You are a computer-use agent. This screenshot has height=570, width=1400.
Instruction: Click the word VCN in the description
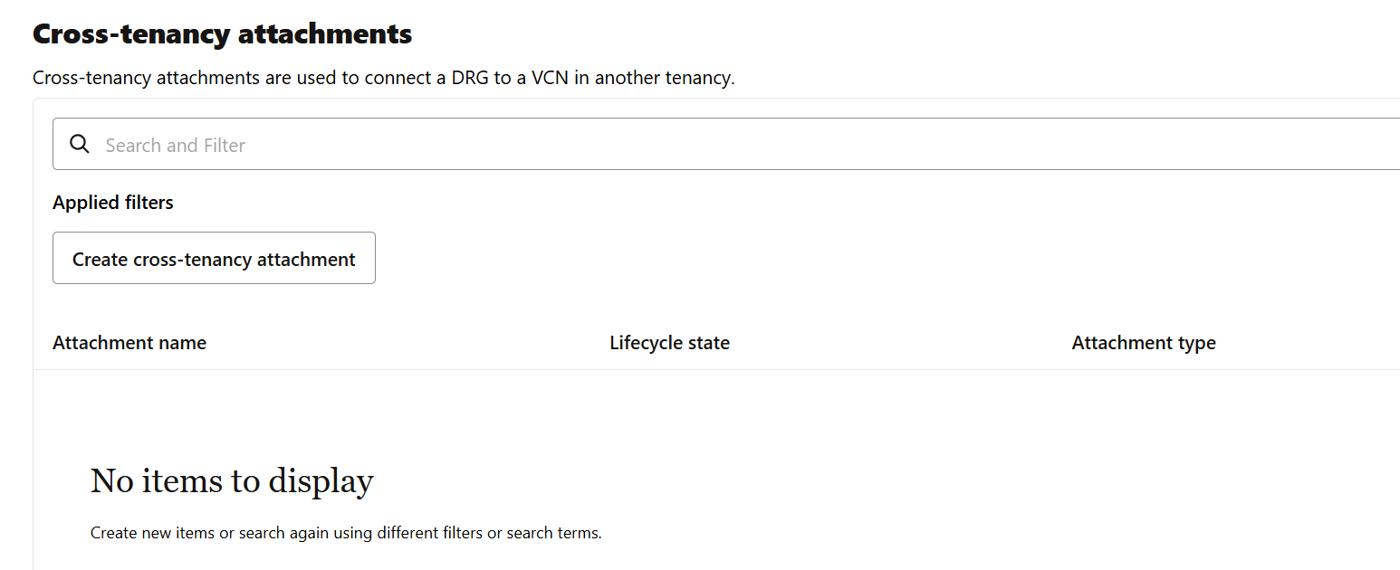click(x=551, y=78)
